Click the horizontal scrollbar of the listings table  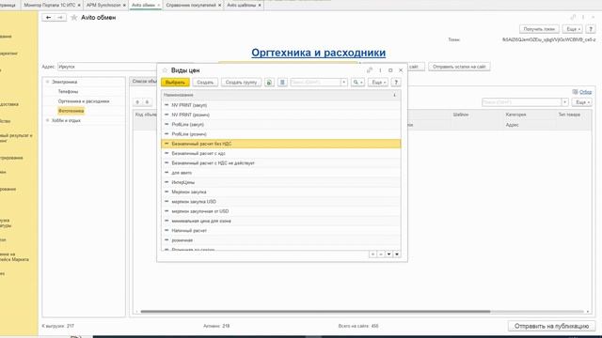coord(315,312)
